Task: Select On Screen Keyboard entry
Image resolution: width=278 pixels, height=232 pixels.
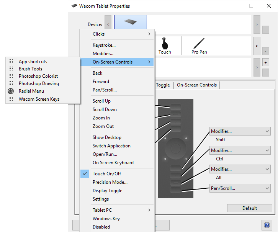Action: coord(117,163)
